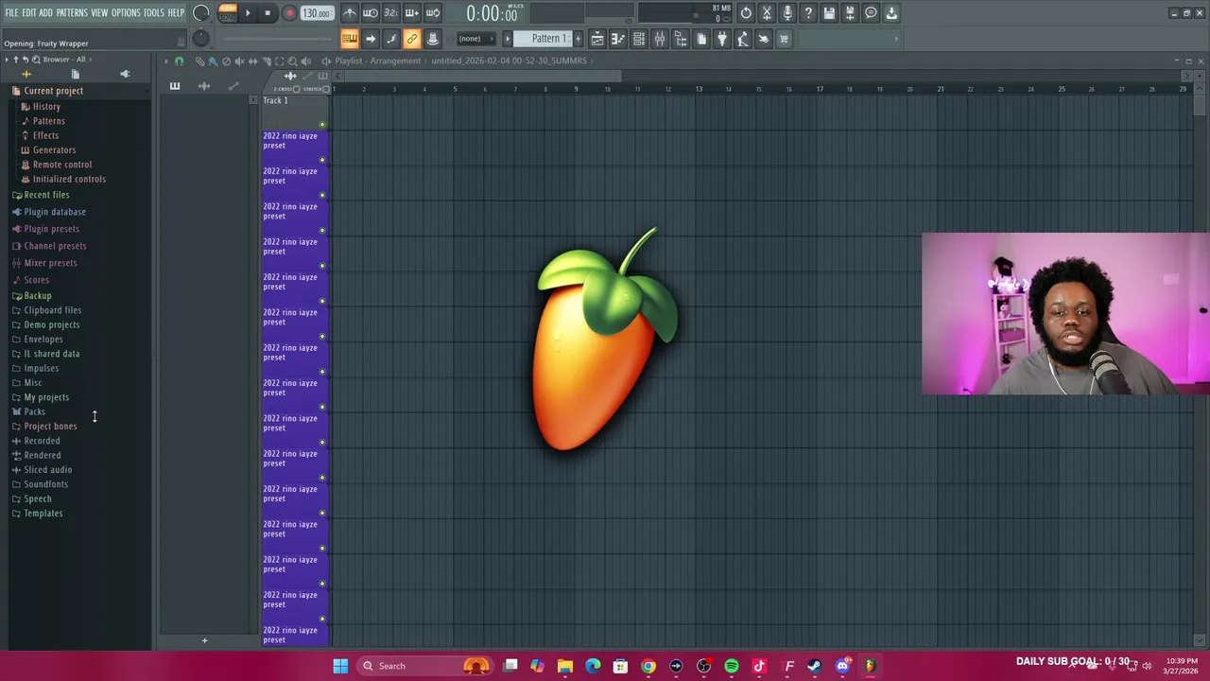Click the master pitch knob
This screenshot has height=681, width=1210.
[200, 39]
